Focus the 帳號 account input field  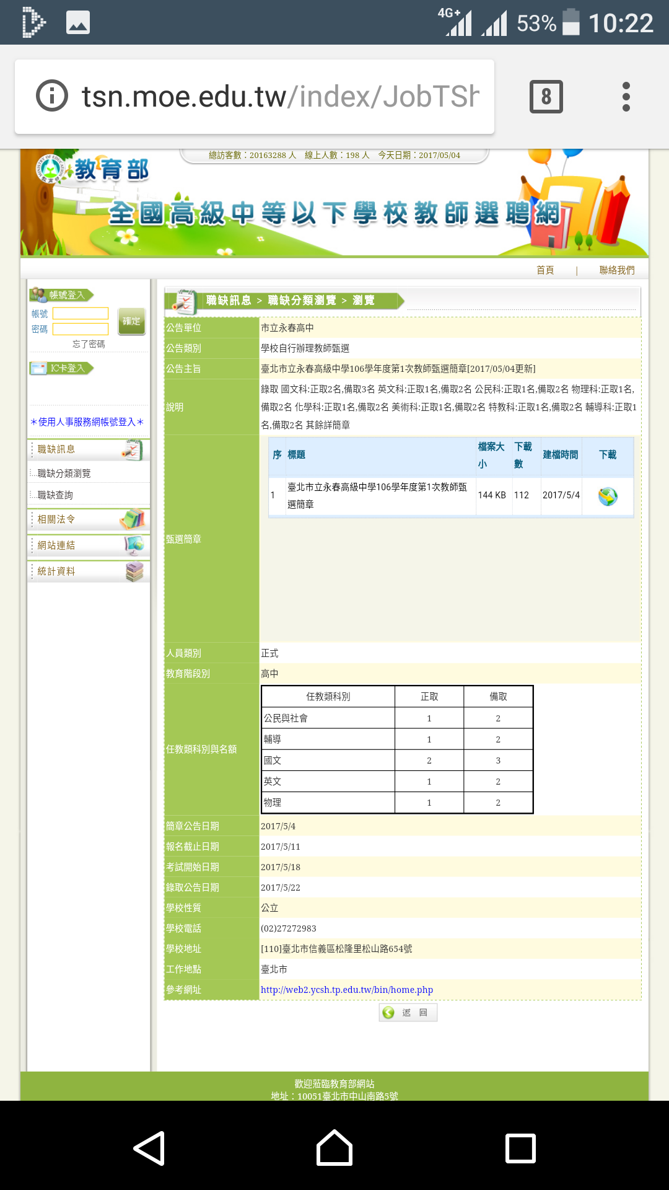point(81,314)
